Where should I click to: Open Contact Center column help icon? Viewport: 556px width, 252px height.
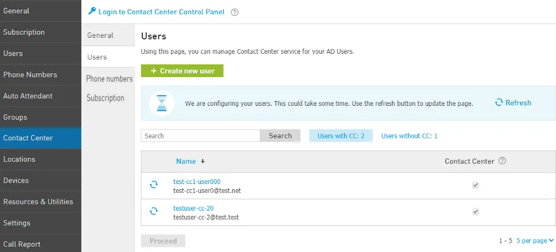[x=502, y=161]
